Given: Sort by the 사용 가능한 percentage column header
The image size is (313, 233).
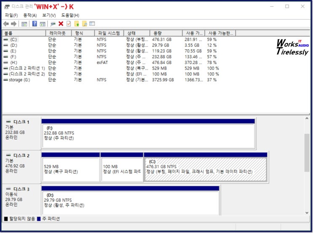Looking at the screenshot, I should [x=220, y=33].
